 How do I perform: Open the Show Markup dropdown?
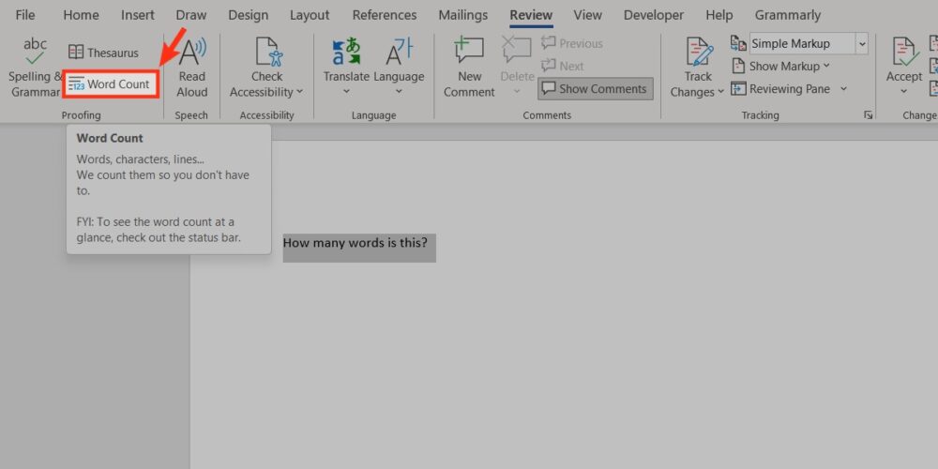pos(782,67)
